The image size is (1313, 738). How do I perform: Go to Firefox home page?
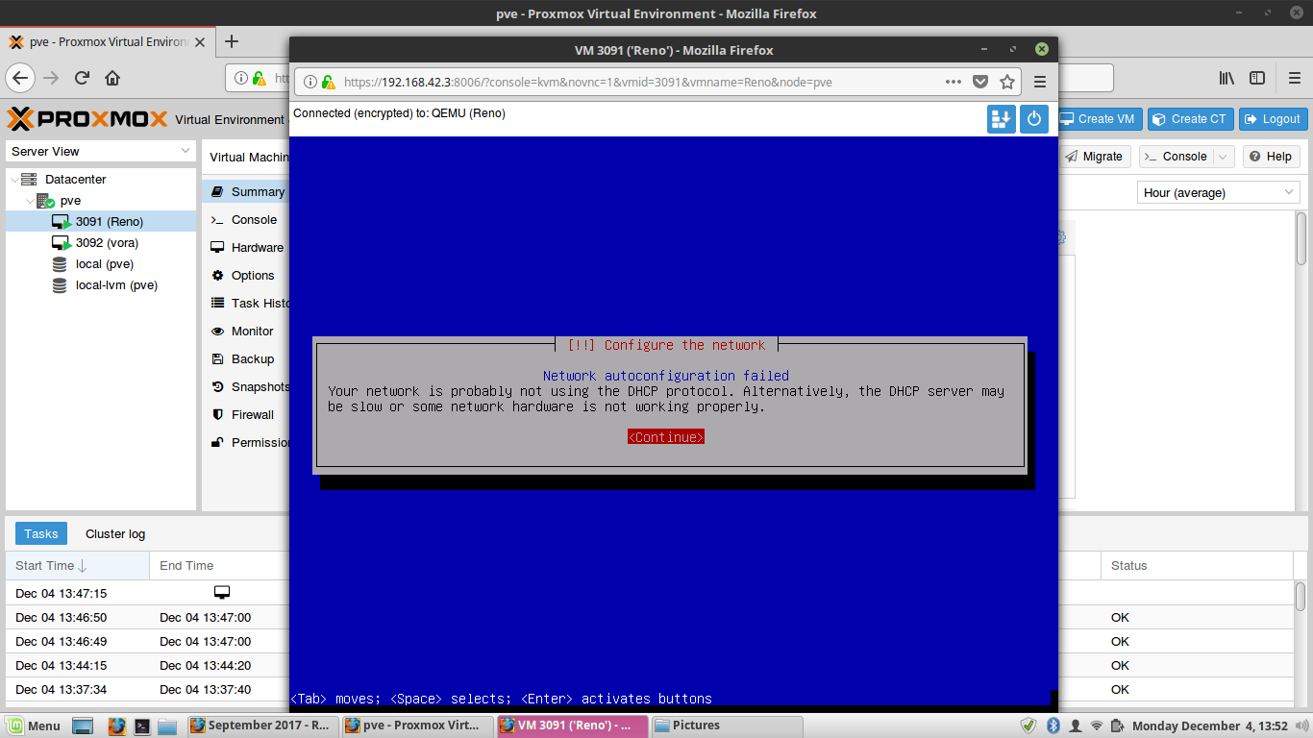click(112, 78)
